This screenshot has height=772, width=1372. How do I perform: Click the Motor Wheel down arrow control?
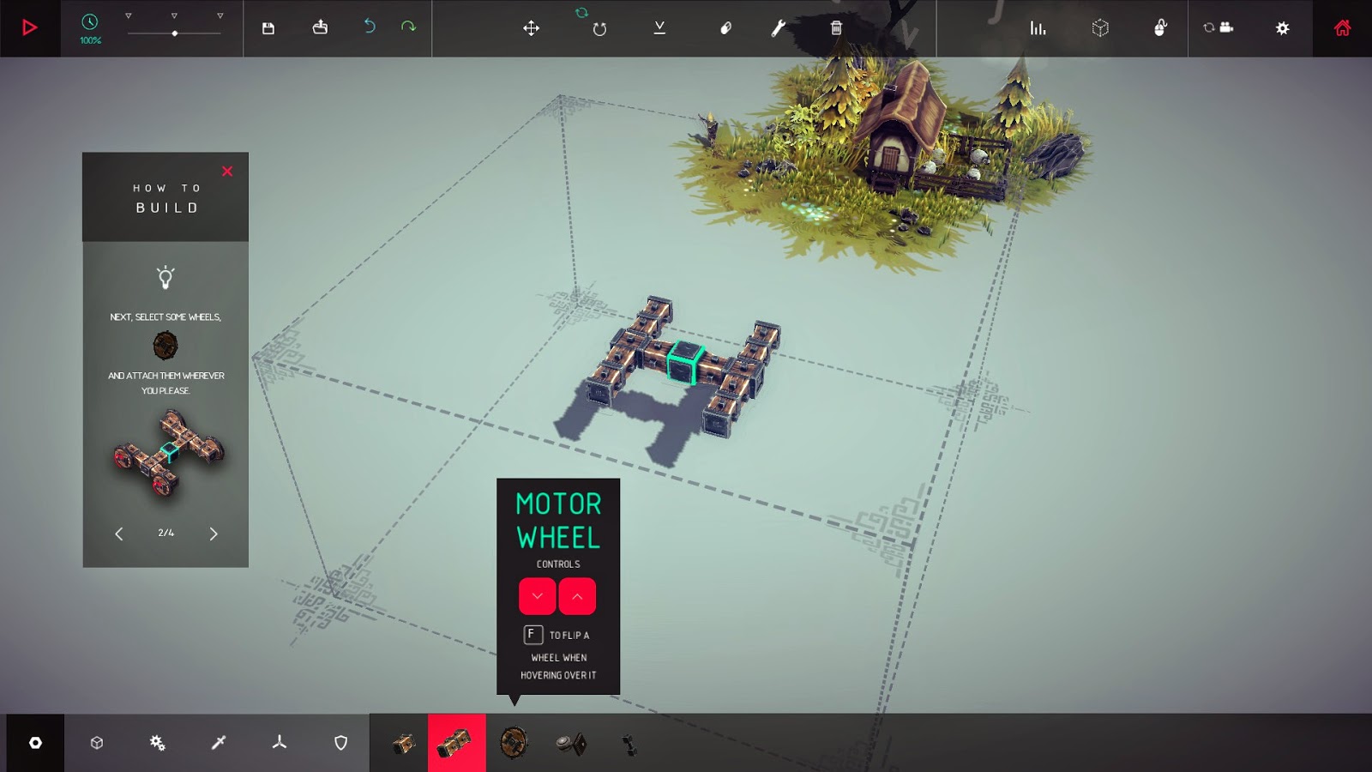pos(538,596)
